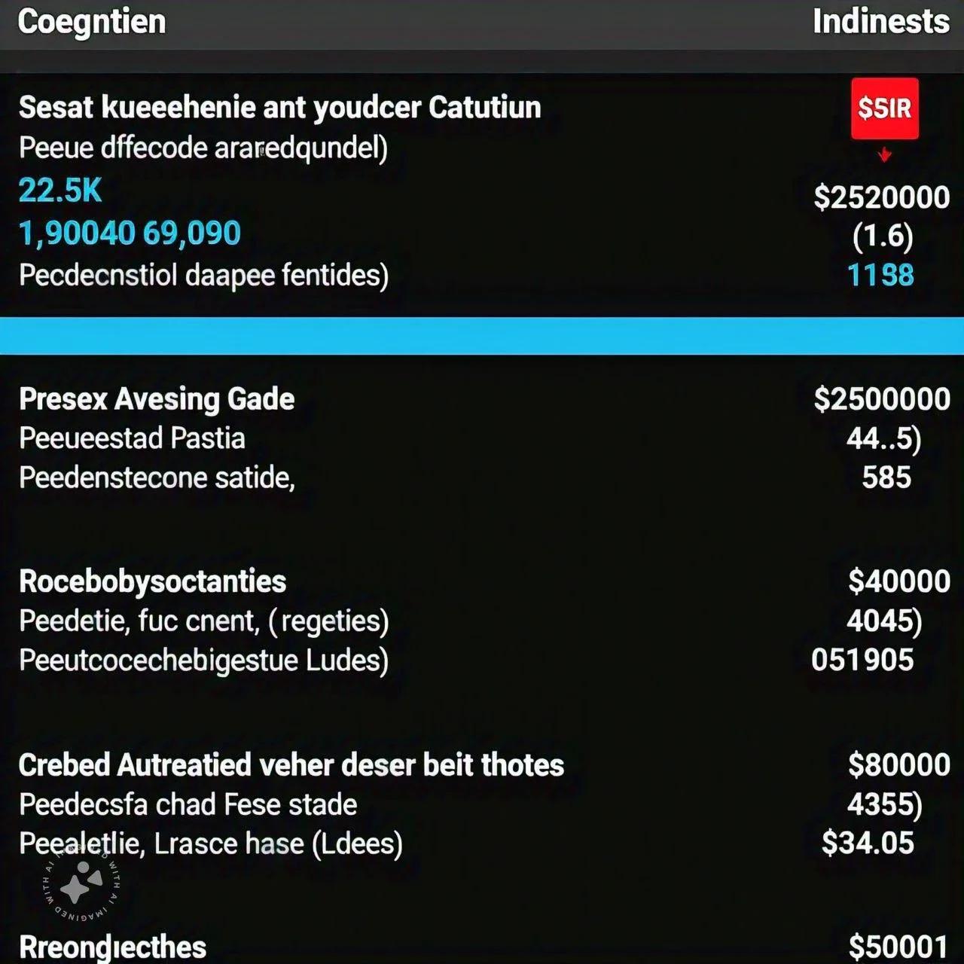964x964 pixels.
Task: Click the $50001 amount
Action: click(x=898, y=947)
